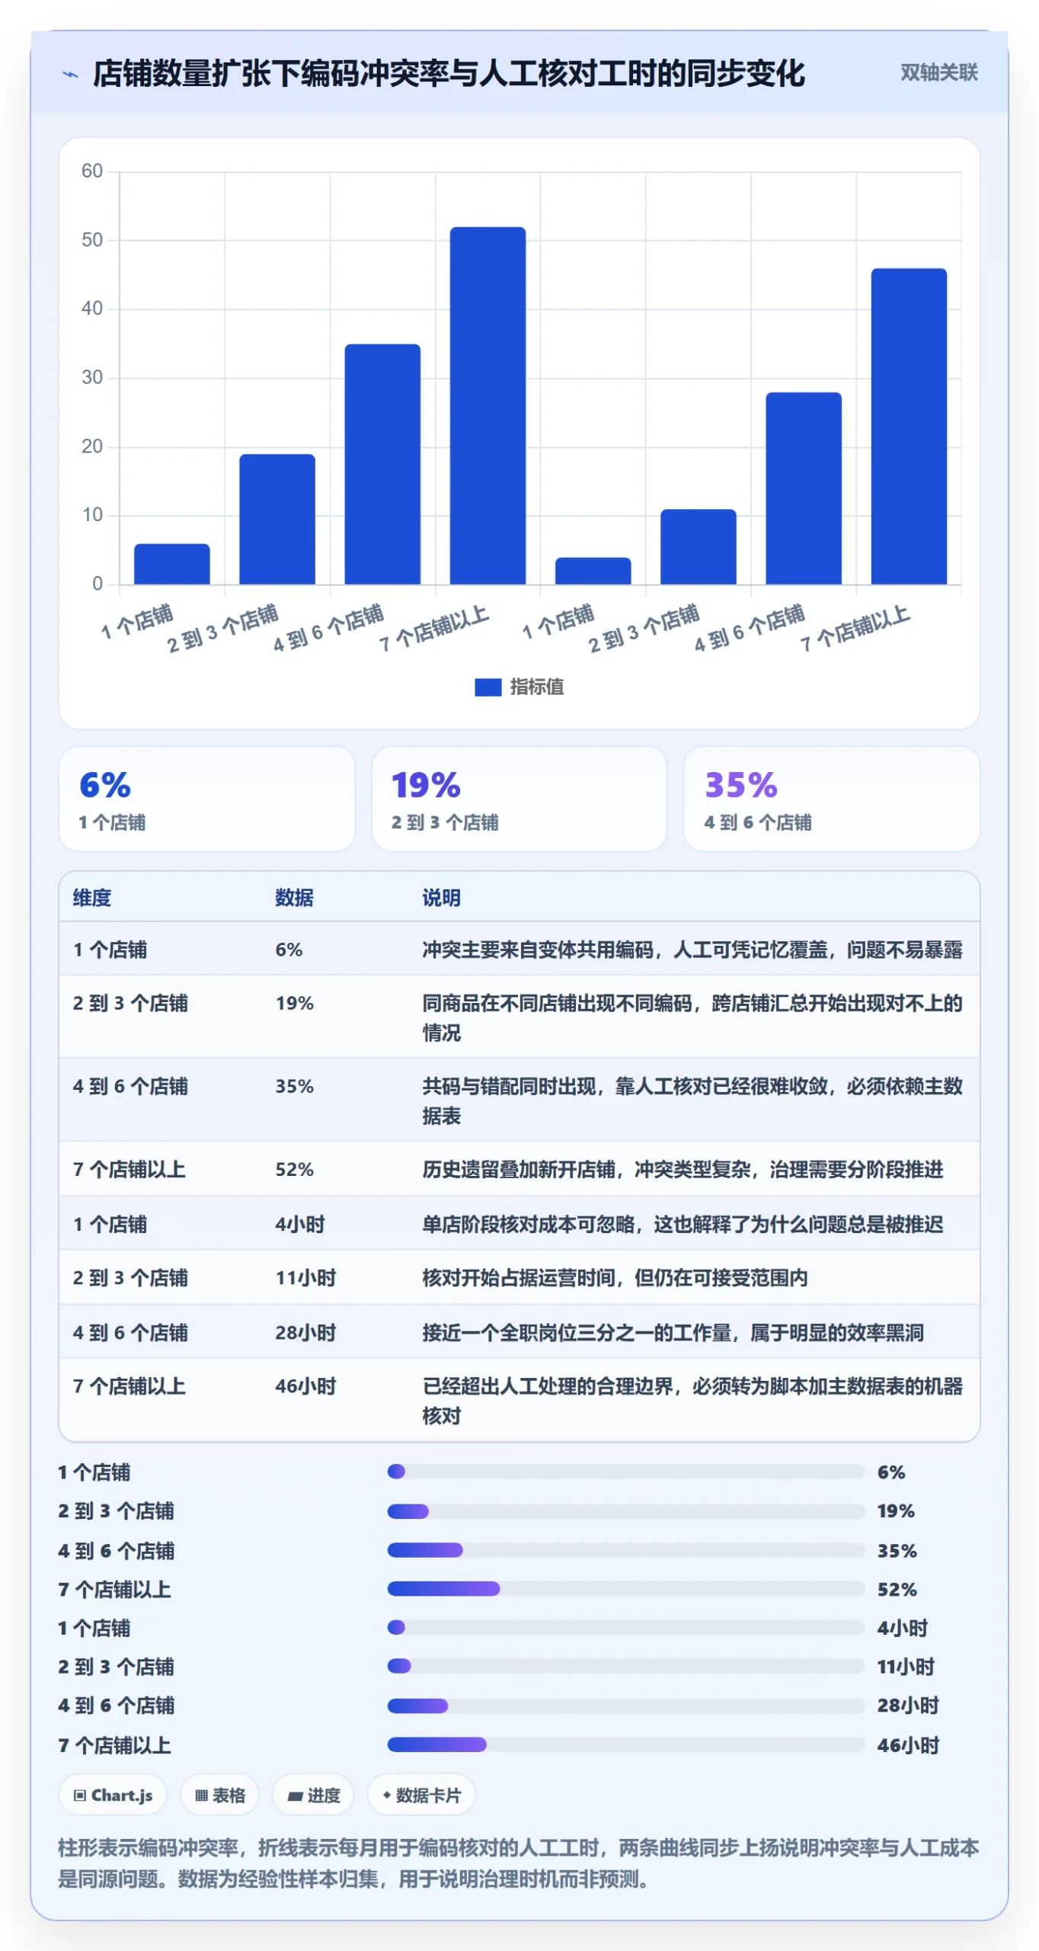1039x1951 pixels.
Task: Click the description starting 核对开始占据运营时间
Action: pos(615,1277)
